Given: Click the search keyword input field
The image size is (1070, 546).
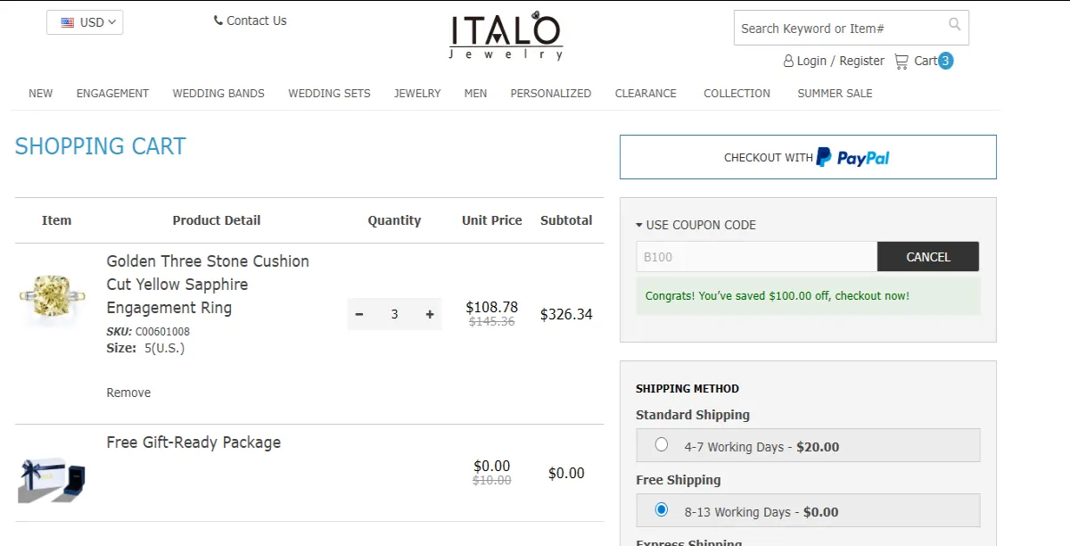Looking at the screenshot, I should pyautogui.click(x=841, y=28).
